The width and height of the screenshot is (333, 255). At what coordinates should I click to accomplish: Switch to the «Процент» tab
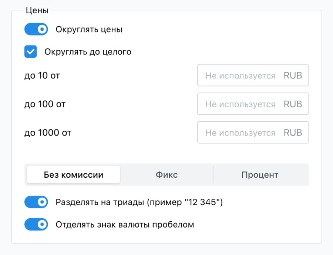point(260,174)
